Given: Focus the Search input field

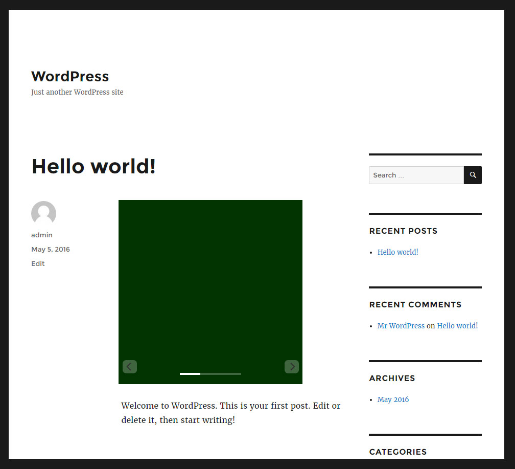Looking at the screenshot, I should click(x=416, y=175).
